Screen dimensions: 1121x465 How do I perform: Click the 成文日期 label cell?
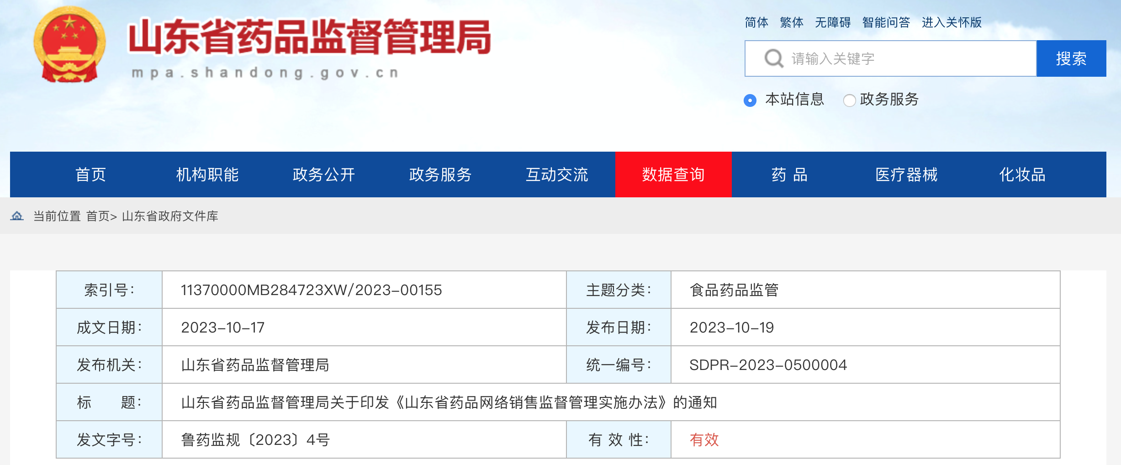(109, 328)
